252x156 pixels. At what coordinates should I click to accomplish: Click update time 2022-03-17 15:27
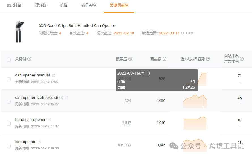tap(45, 104)
